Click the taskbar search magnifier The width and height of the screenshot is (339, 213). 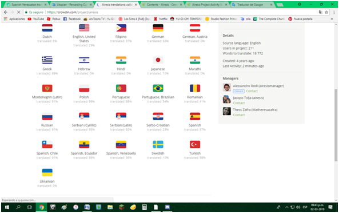[18, 207]
